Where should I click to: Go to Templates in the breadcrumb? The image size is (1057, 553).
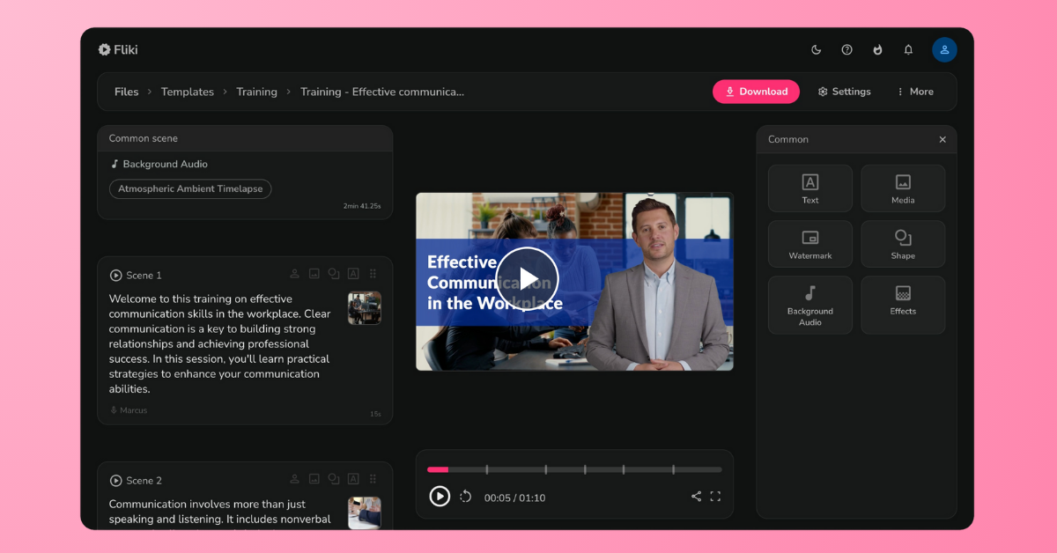coord(187,92)
